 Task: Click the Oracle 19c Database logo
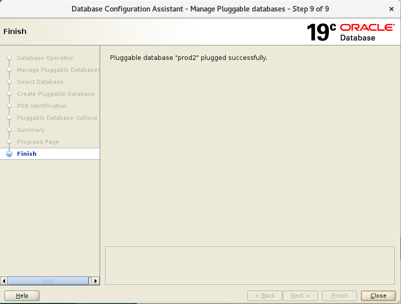click(350, 32)
